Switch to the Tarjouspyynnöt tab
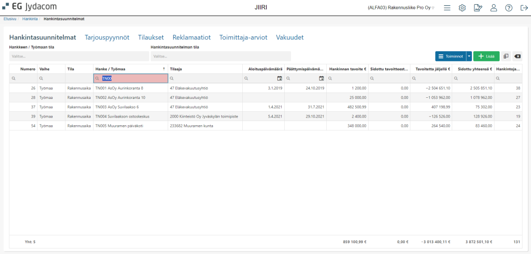 (x=107, y=37)
